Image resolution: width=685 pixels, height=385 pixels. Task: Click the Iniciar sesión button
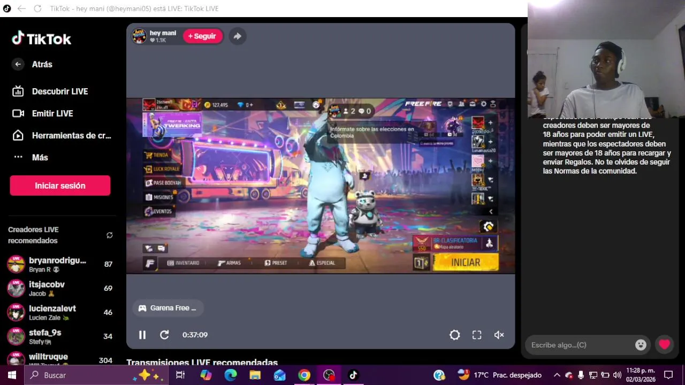(x=60, y=186)
